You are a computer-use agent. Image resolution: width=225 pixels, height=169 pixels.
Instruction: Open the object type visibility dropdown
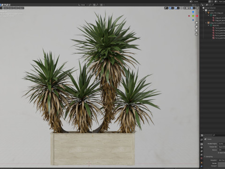pos(166,8)
